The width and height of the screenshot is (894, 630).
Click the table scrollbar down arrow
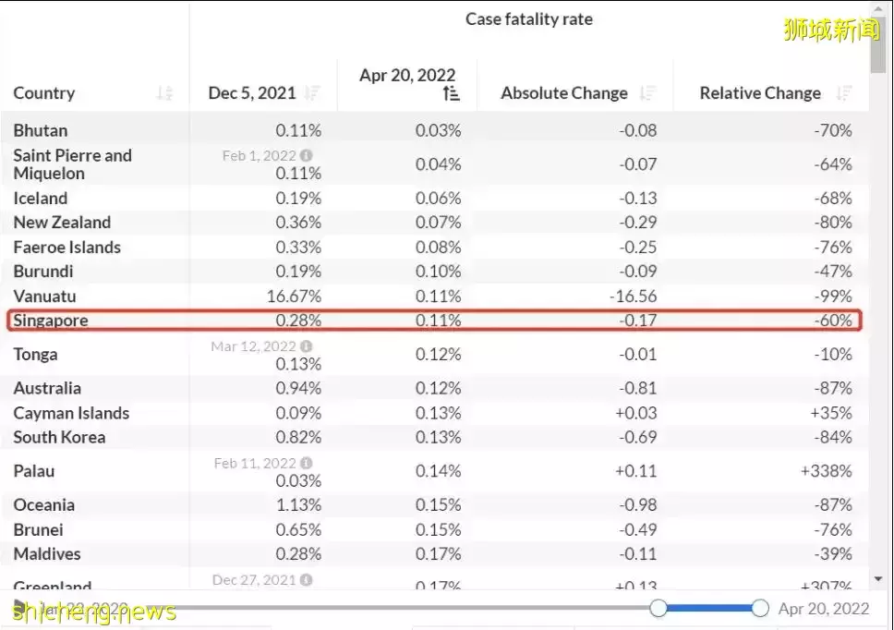tap(877, 579)
